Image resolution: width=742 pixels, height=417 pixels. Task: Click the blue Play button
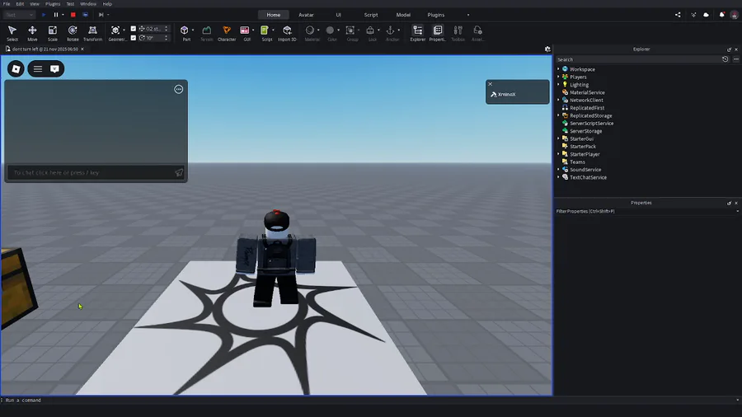(44, 15)
